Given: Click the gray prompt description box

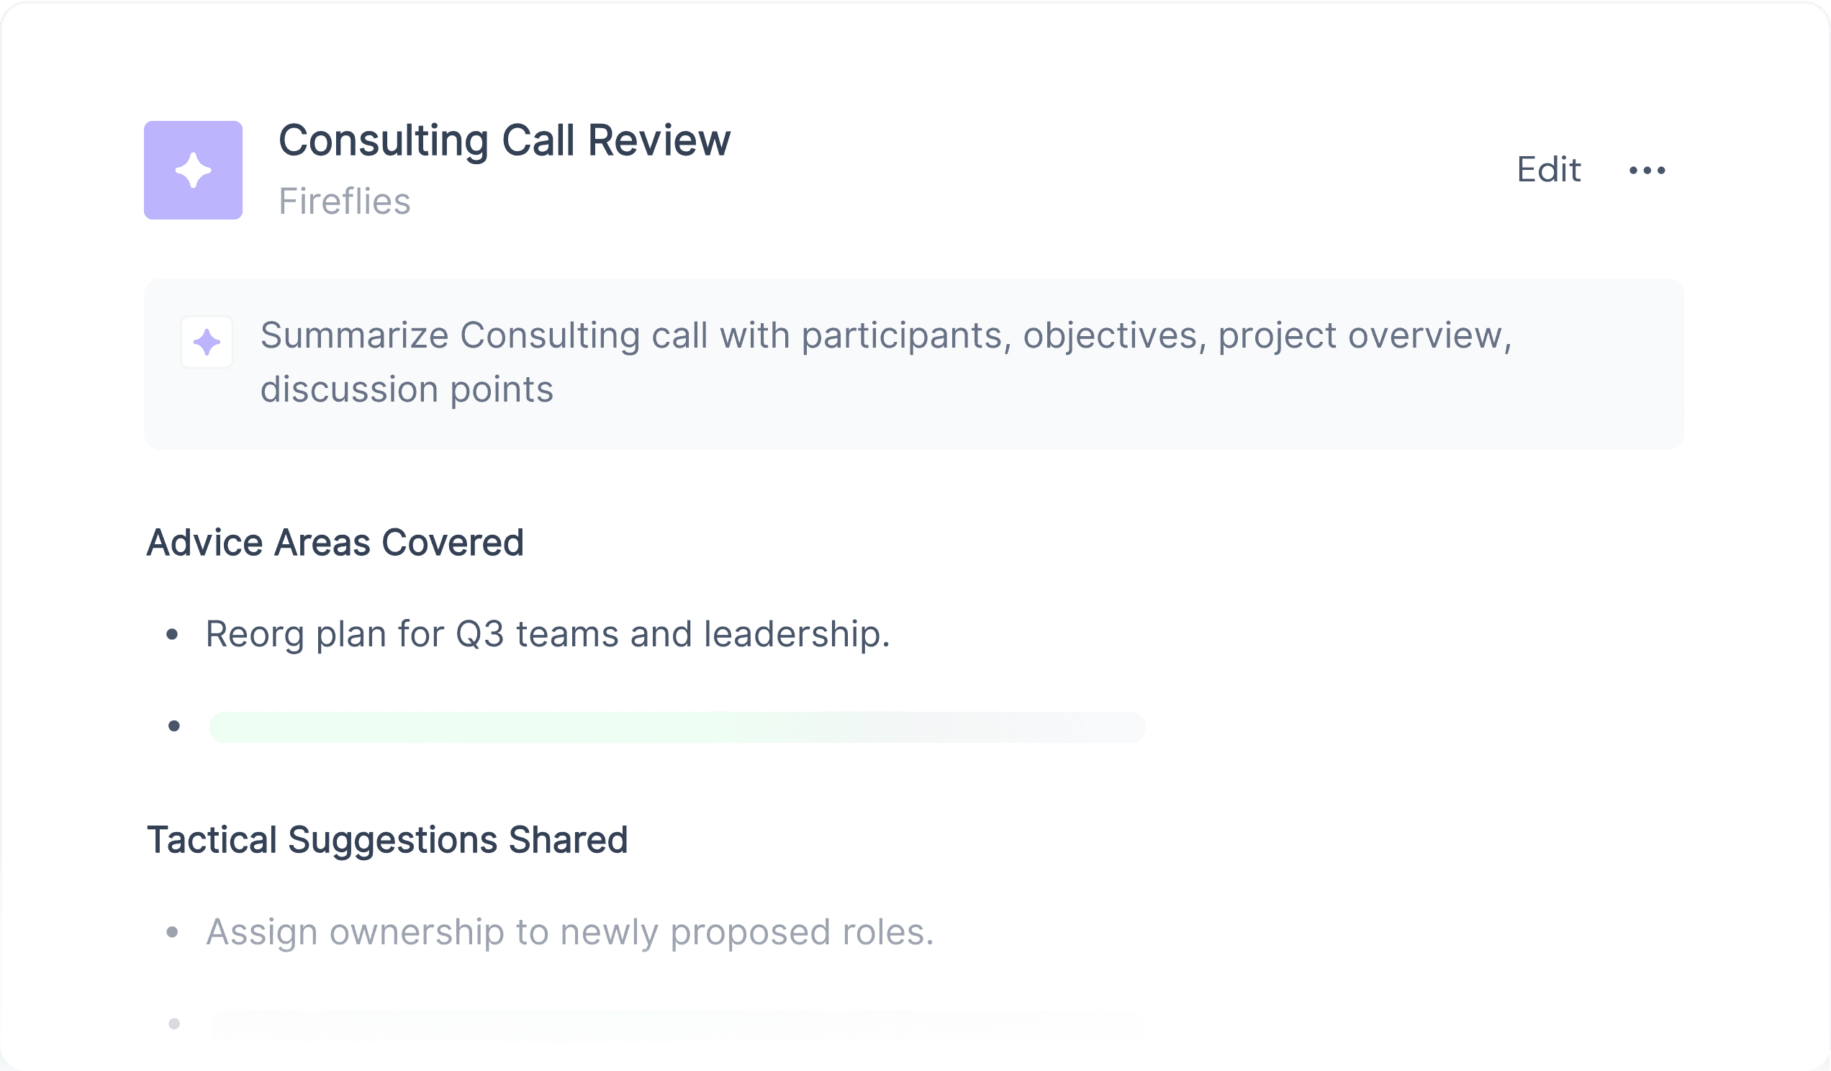Looking at the screenshot, I should coord(914,364).
